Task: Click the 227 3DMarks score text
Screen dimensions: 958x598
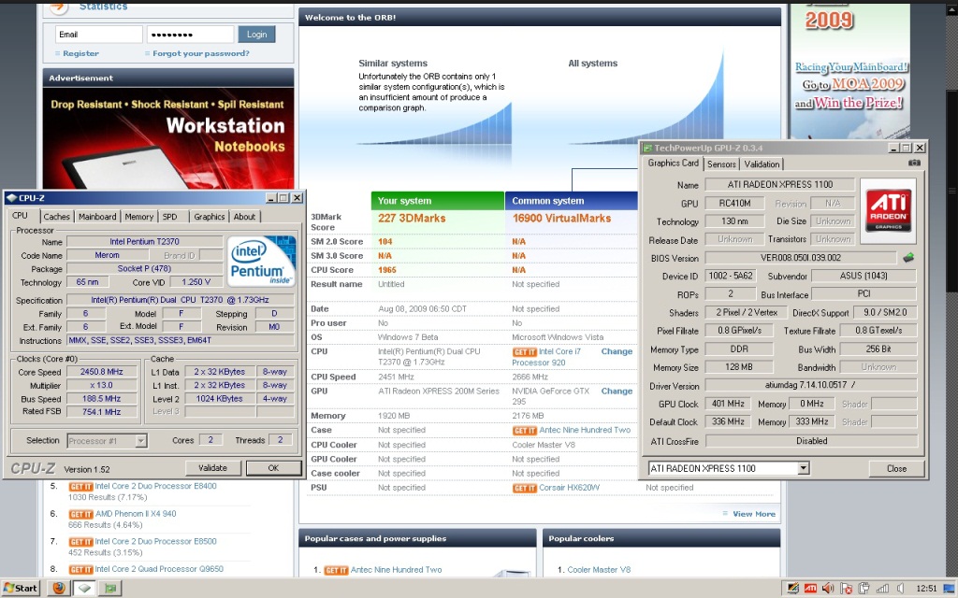Action: 412,219
